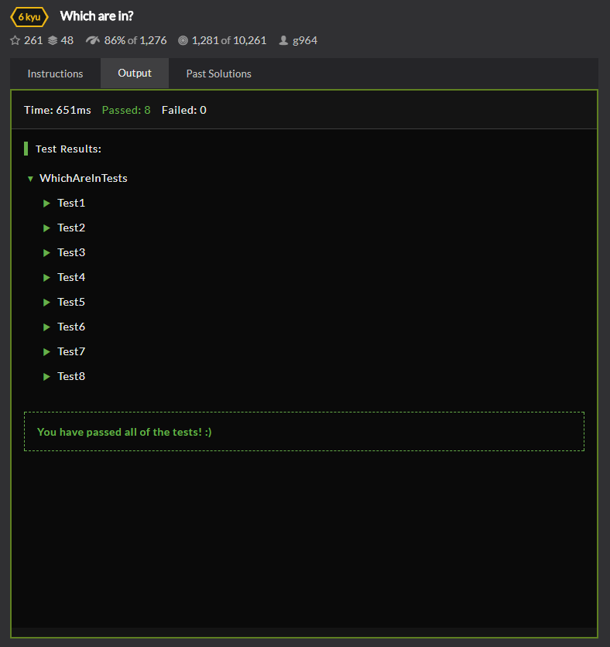Click the 'Test Results:' heading

pos(69,149)
